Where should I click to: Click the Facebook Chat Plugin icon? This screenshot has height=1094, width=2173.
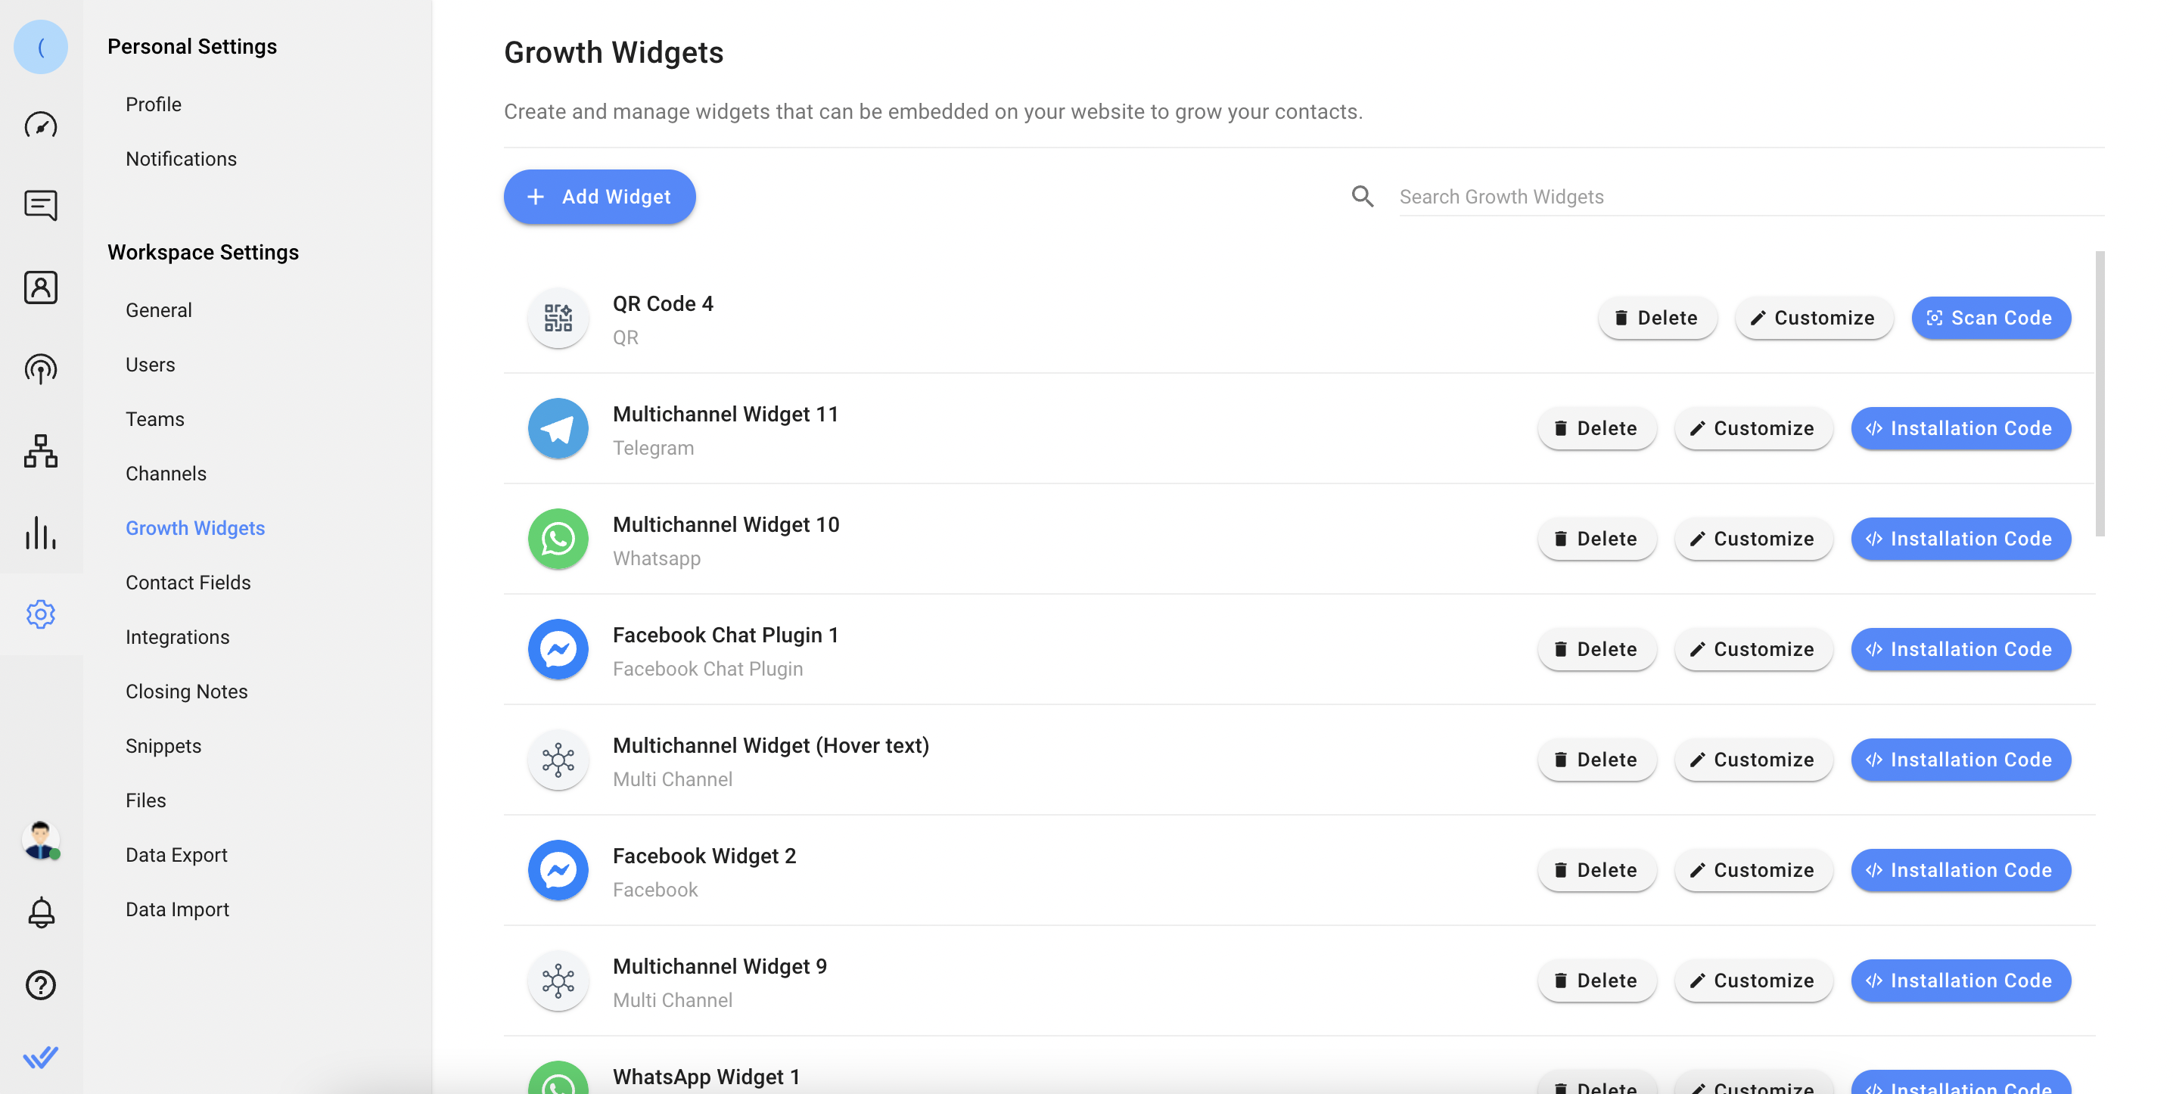tap(558, 649)
